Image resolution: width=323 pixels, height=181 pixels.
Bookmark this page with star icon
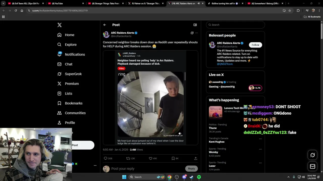coord(290,11)
